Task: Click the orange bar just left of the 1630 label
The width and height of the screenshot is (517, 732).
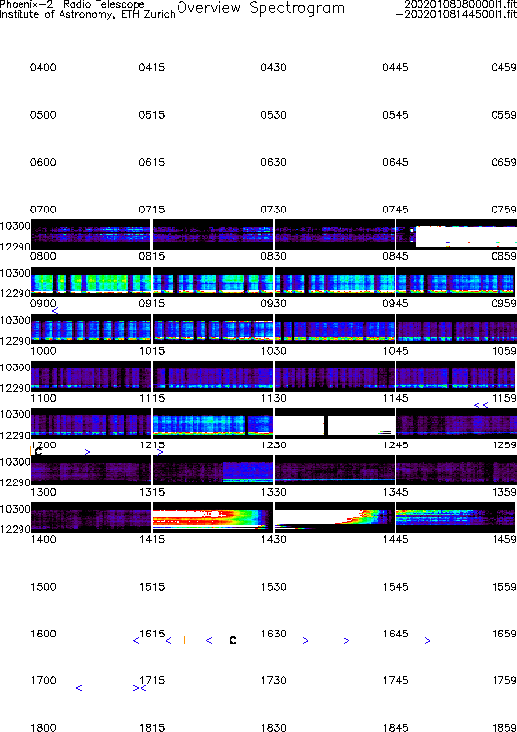Action: click(x=258, y=640)
